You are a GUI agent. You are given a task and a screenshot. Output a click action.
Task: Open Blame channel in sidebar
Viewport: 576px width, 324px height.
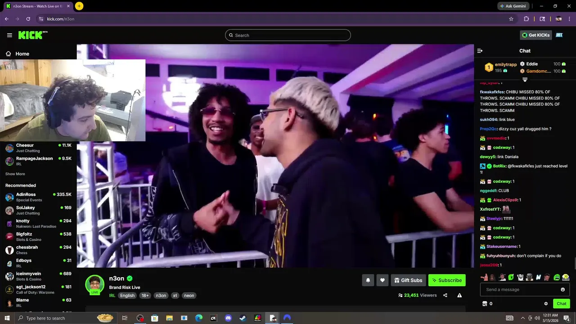38,302
